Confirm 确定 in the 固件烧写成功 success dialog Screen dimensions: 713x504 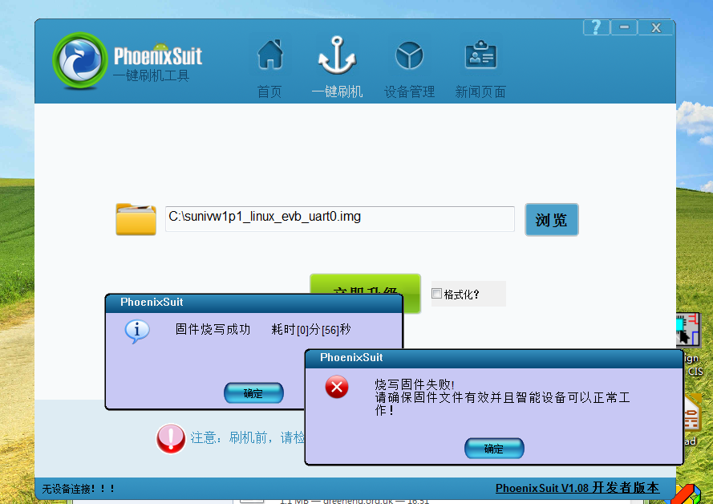point(253,393)
